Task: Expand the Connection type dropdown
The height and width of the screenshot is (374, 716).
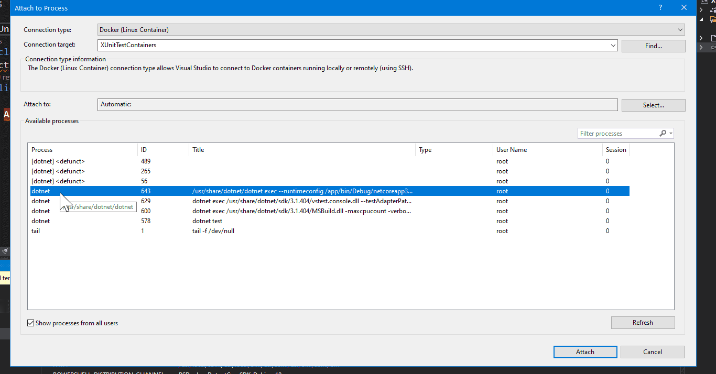Action: point(680,30)
